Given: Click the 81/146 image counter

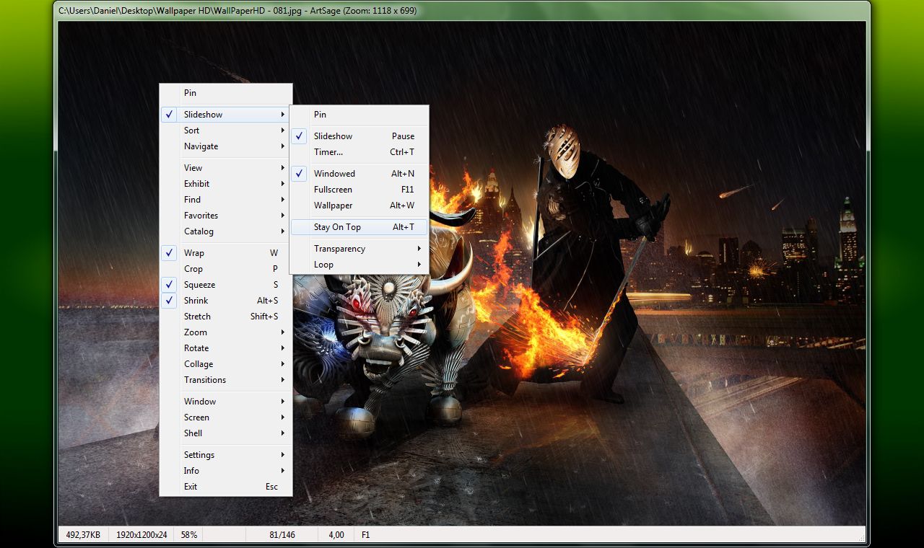Looking at the screenshot, I should click(x=282, y=535).
